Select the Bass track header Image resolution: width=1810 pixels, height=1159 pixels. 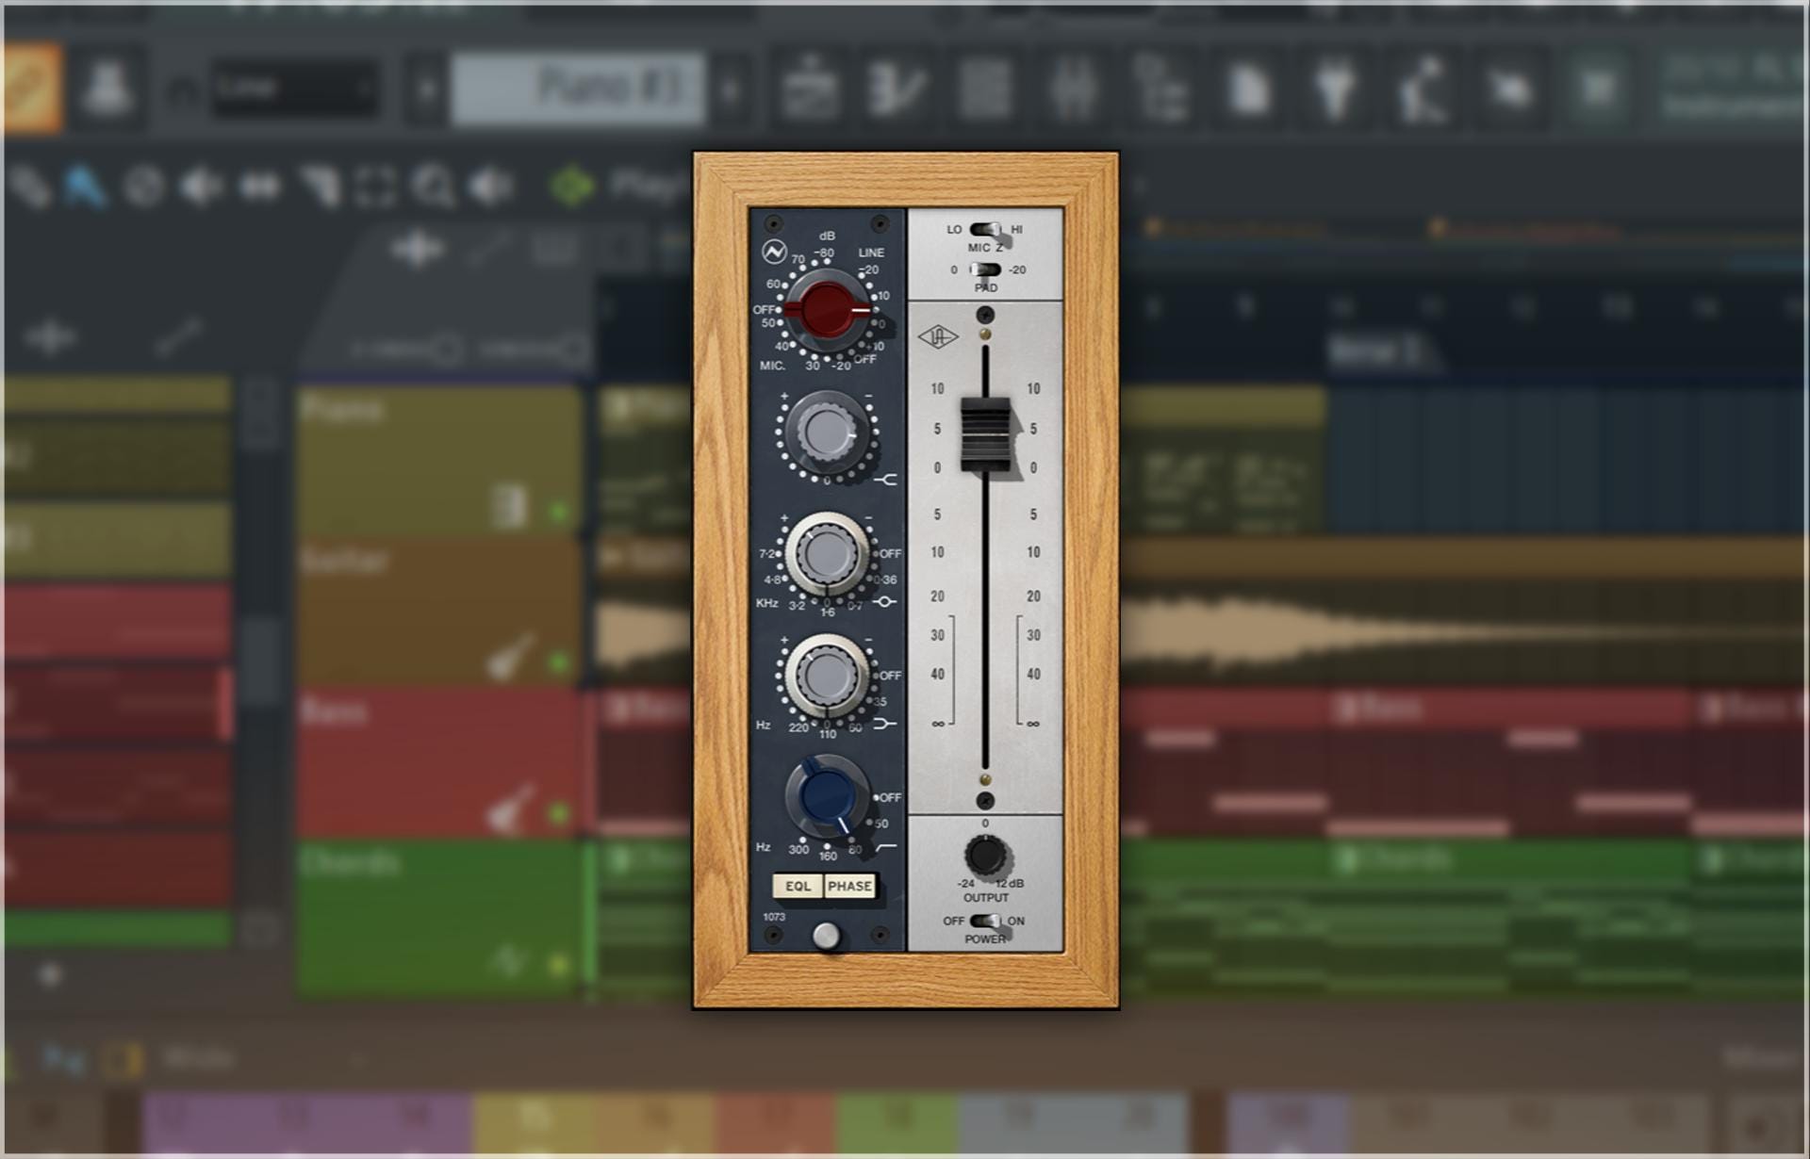pyautogui.click(x=439, y=761)
